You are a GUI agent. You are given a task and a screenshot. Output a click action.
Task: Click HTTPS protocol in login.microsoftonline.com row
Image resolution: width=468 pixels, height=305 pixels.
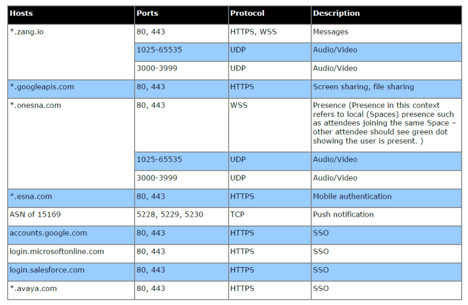pos(270,254)
